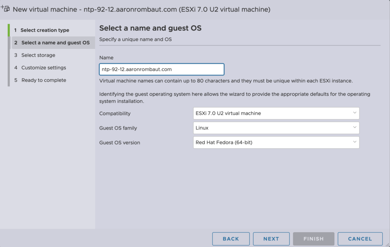Click NEXT to continue the wizard
This screenshot has height=247, width=390.
point(271,239)
